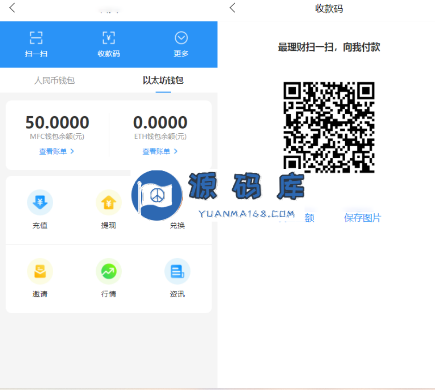Click the 兑换 exchange label
Screen dimensions: 435x390
click(x=177, y=225)
